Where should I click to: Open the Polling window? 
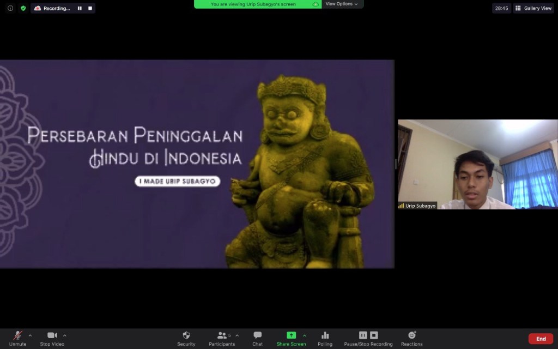[x=325, y=338]
